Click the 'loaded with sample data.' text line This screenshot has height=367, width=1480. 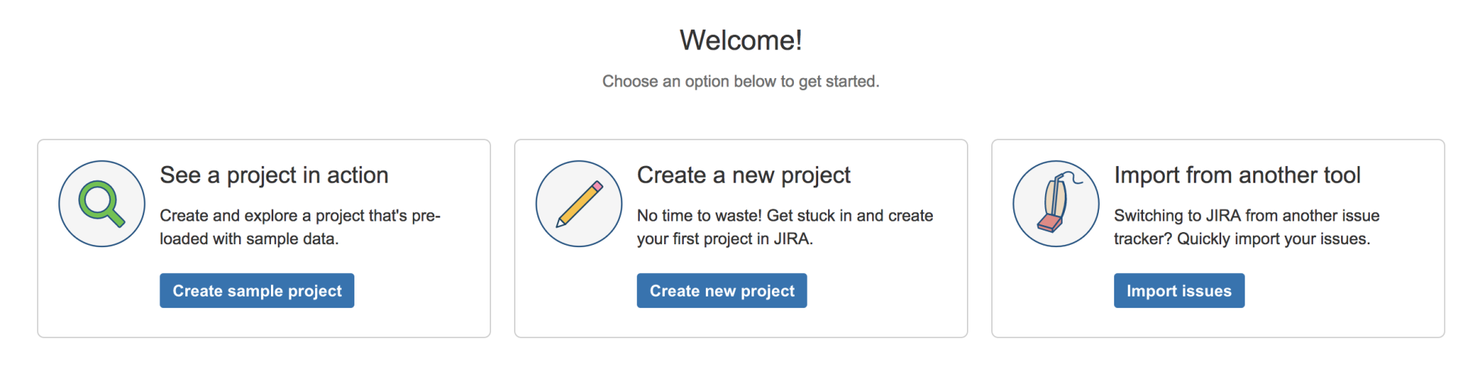(x=249, y=238)
